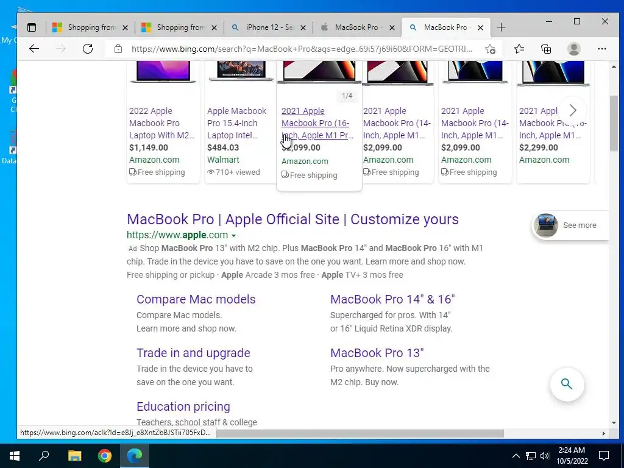Open Apple Macbook Pro 15.4-Inch Walmart listing
Screen dimensions: 624x468
coord(236,123)
